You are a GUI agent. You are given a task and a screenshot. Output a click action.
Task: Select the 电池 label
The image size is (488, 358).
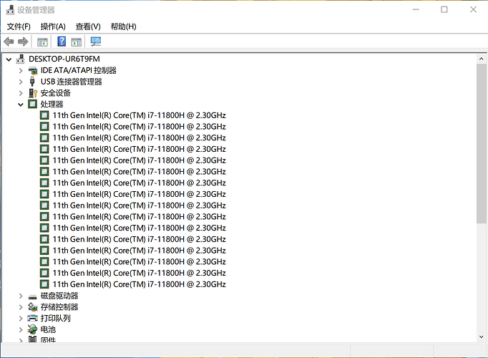click(x=48, y=329)
